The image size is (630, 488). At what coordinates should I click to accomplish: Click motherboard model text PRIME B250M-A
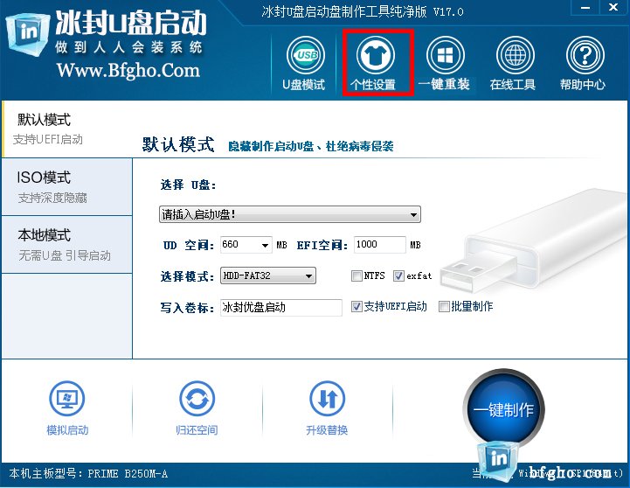[x=128, y=474]
